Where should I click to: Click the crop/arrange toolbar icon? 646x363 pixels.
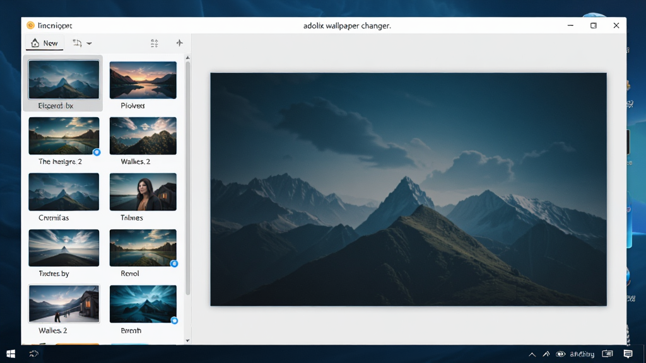point(77,43)
